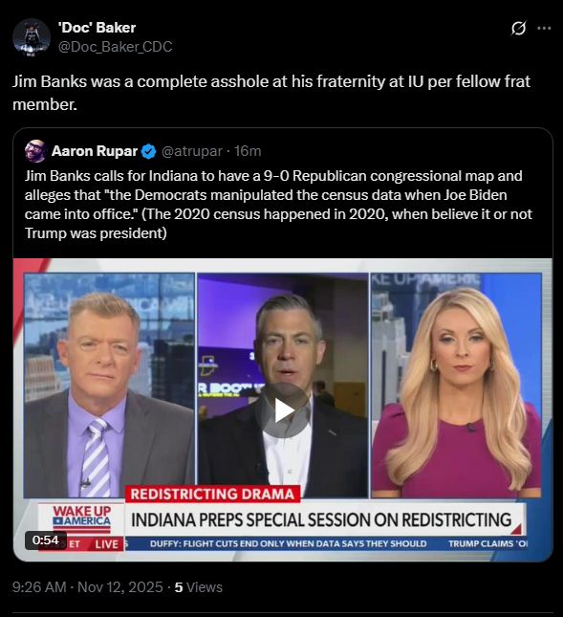563x617 pixels.
Task: Click the quoted tweet text about Jim Banks
Action: (x=278, y=205)
